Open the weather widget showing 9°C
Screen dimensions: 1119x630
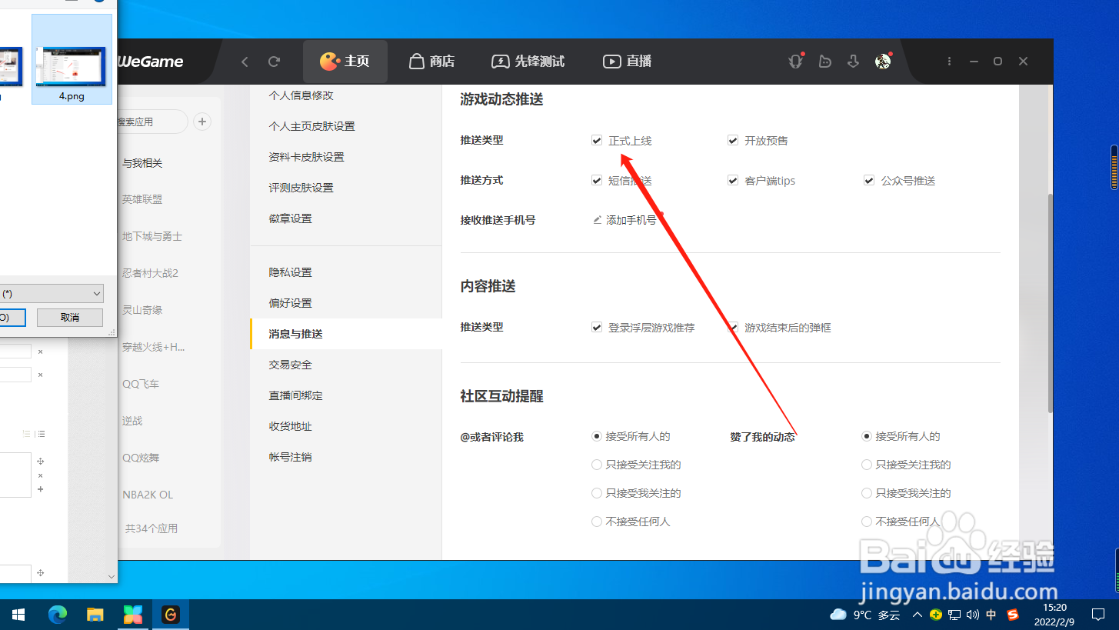pyautogui.click(x=865, y=615)
